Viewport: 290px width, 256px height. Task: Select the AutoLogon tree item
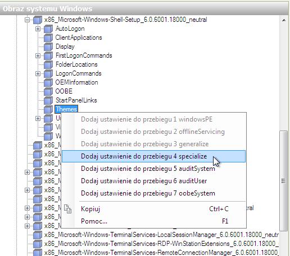click(x=70, y=29)
